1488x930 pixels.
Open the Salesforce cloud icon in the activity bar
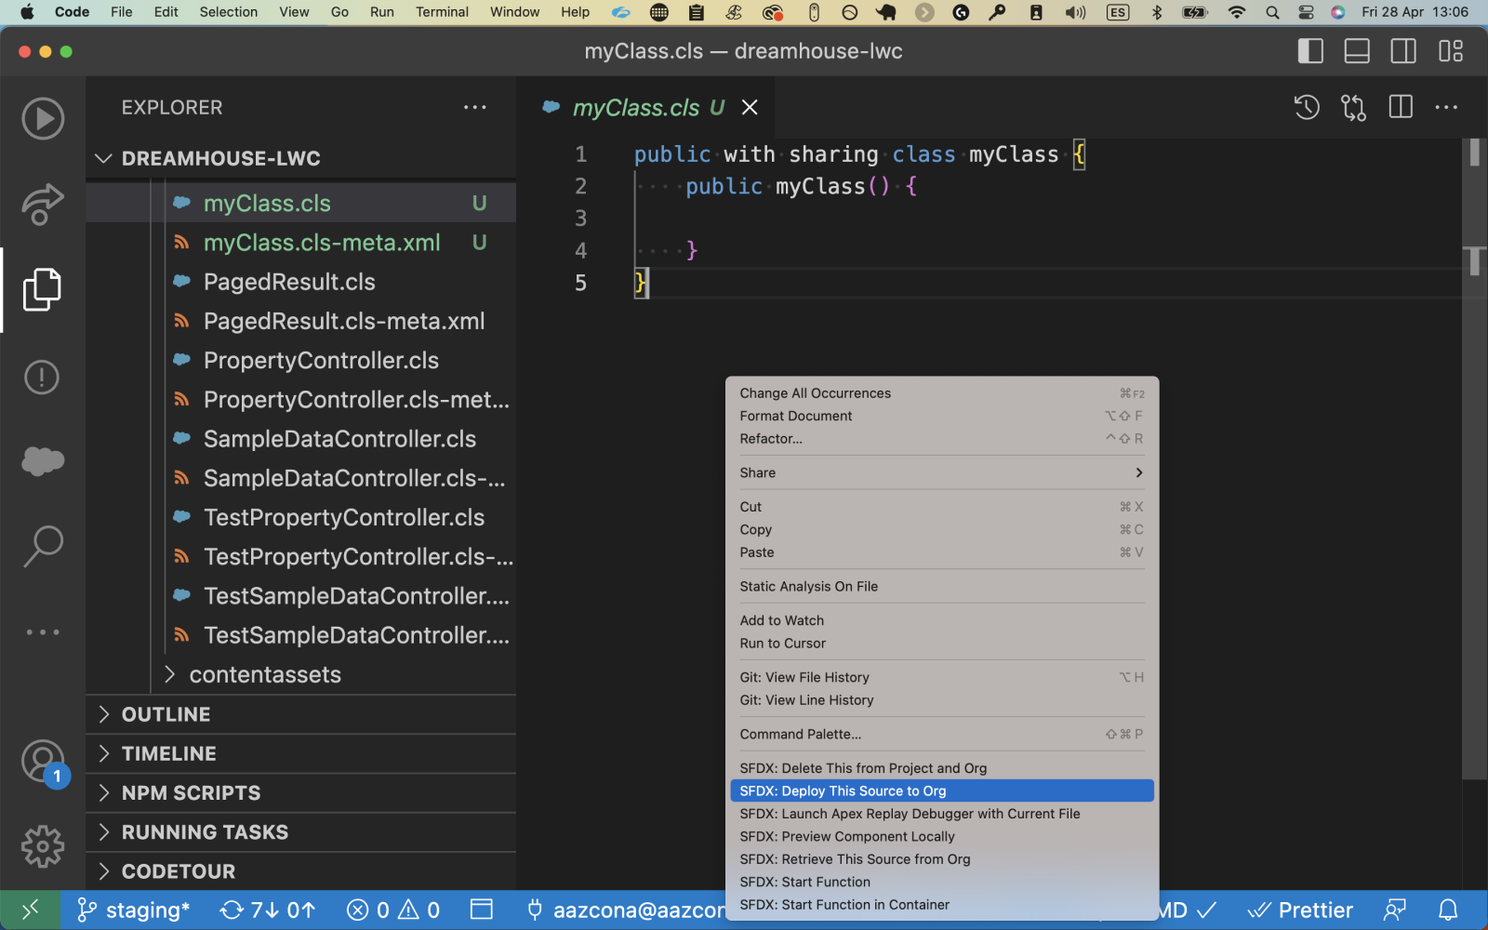coord(43,460)
